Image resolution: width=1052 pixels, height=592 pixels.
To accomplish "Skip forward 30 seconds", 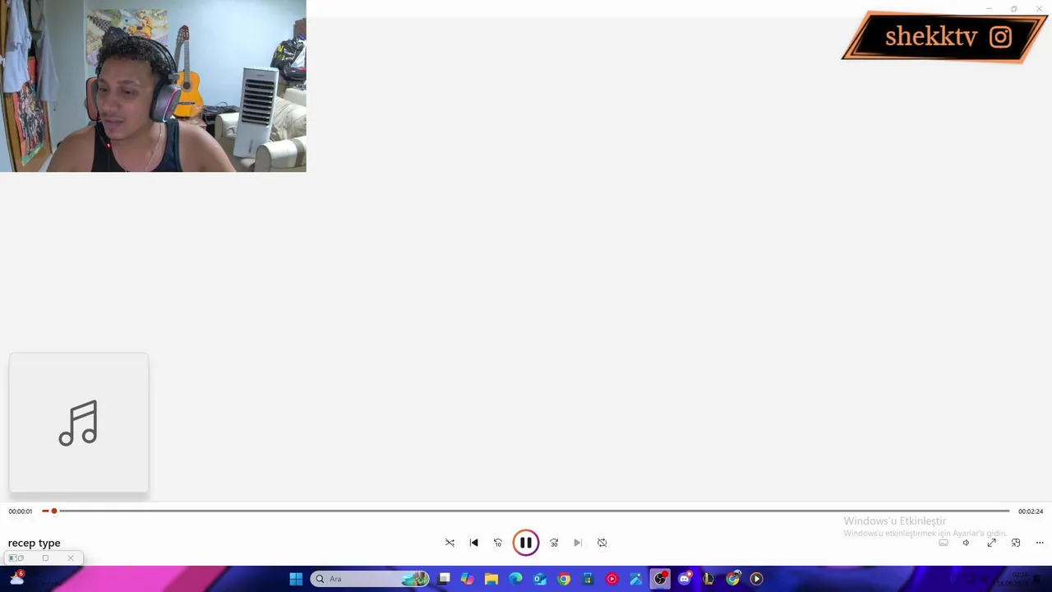I will [x=554, y=543].
